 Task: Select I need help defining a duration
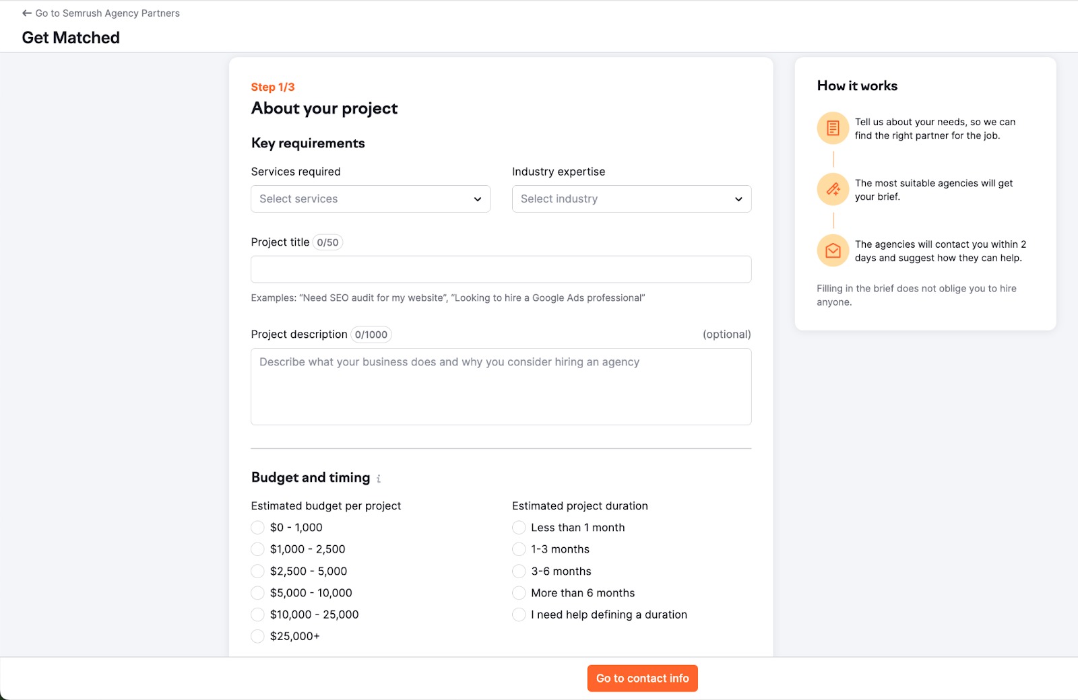tap(519, 615)
